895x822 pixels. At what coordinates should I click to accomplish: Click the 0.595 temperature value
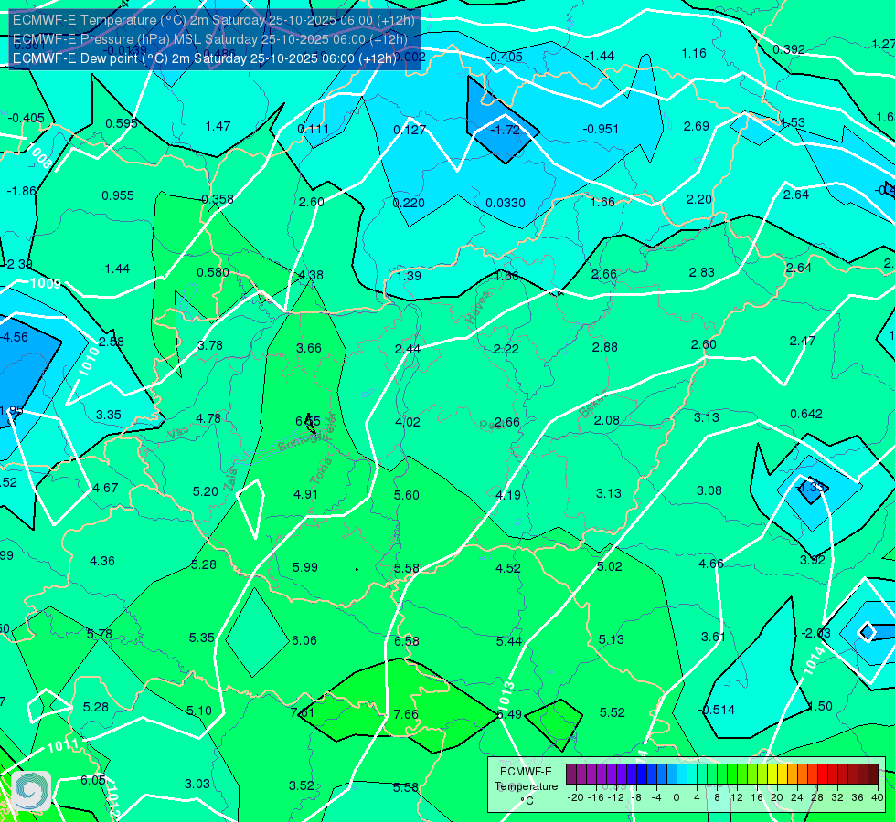(x=122, y=124)
